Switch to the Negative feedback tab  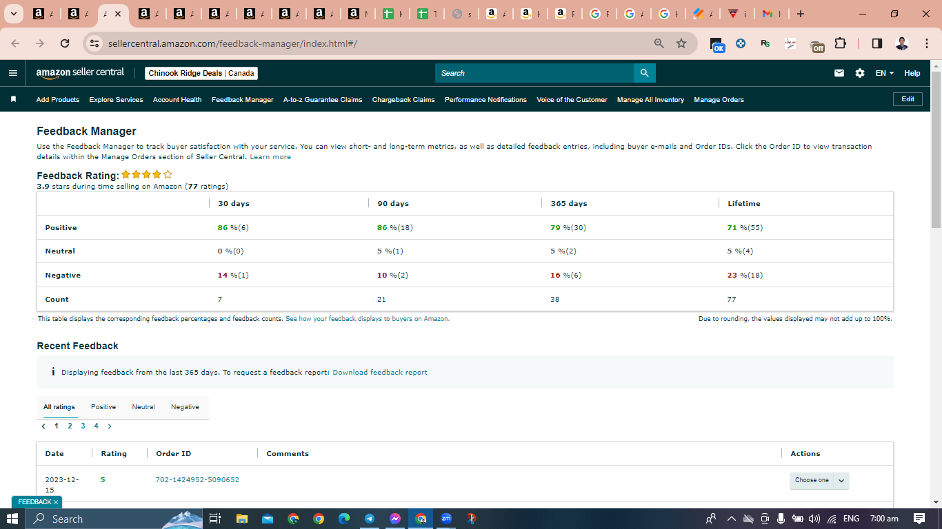[x=185, y=407]
